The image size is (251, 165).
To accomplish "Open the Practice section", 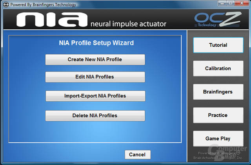I will 218,115.
